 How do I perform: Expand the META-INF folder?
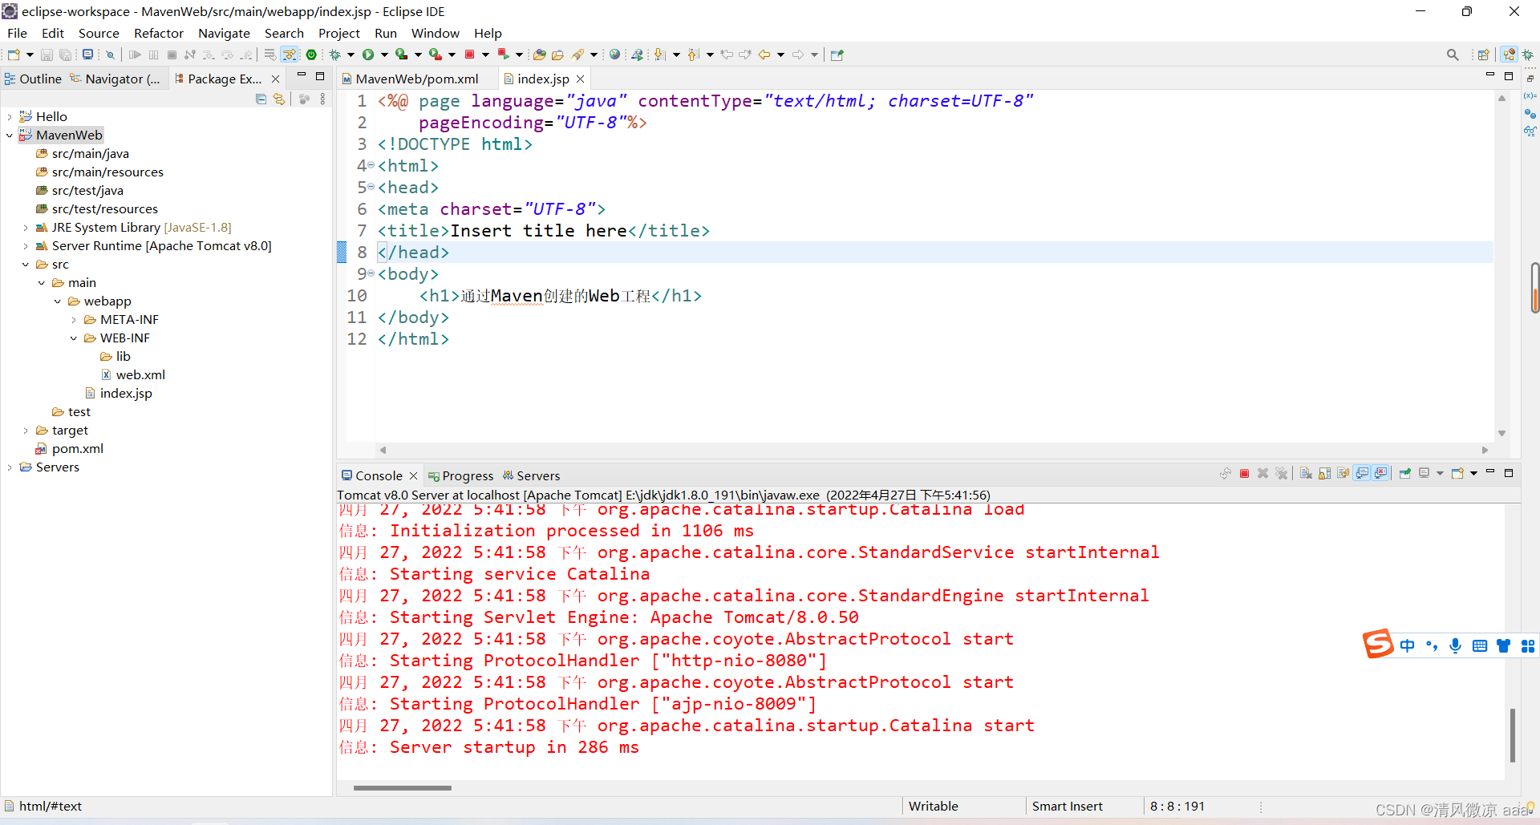74,320
